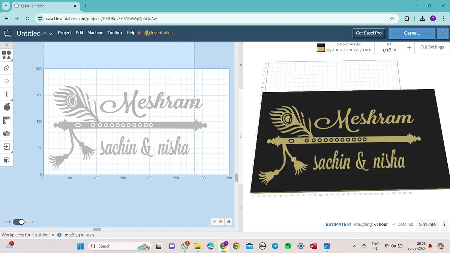The width and height of the screenshot is (450, 253).
Task: Click the jog machine arrows icon
Action: pyautogui.click(x=442, y=33)
